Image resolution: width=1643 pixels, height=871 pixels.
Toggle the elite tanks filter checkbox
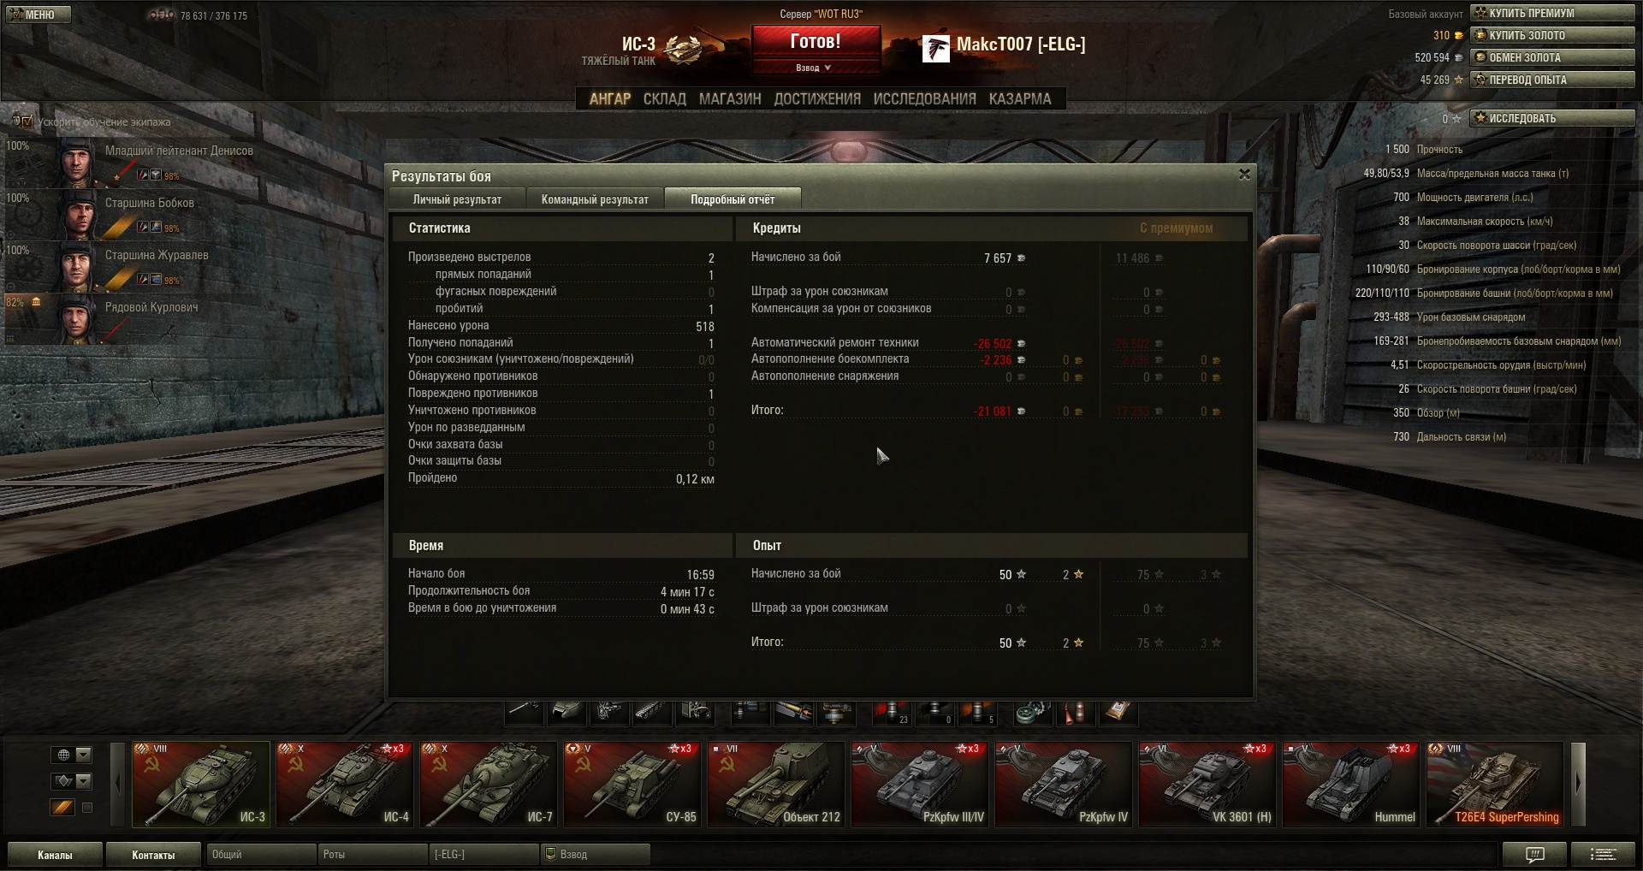[86, 807]
